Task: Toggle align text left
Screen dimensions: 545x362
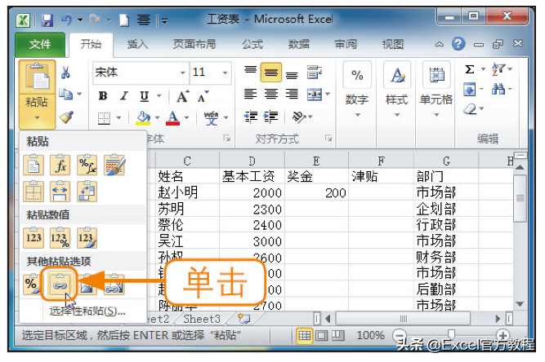Action: coord(250,94)
